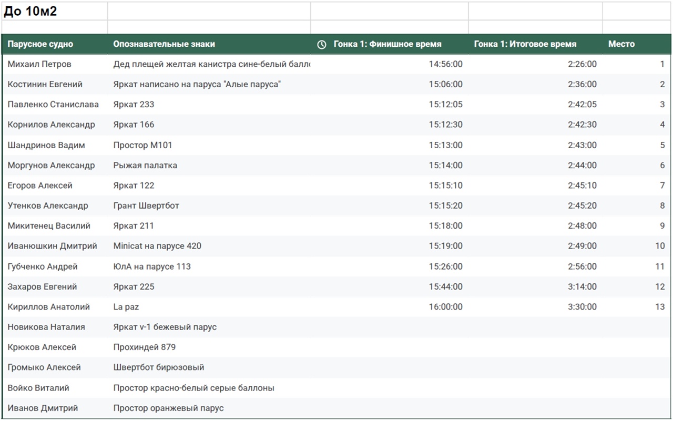Select the "Рыжая палатка" cell
This screenshot has width=673, height=421.
(145, 166)
